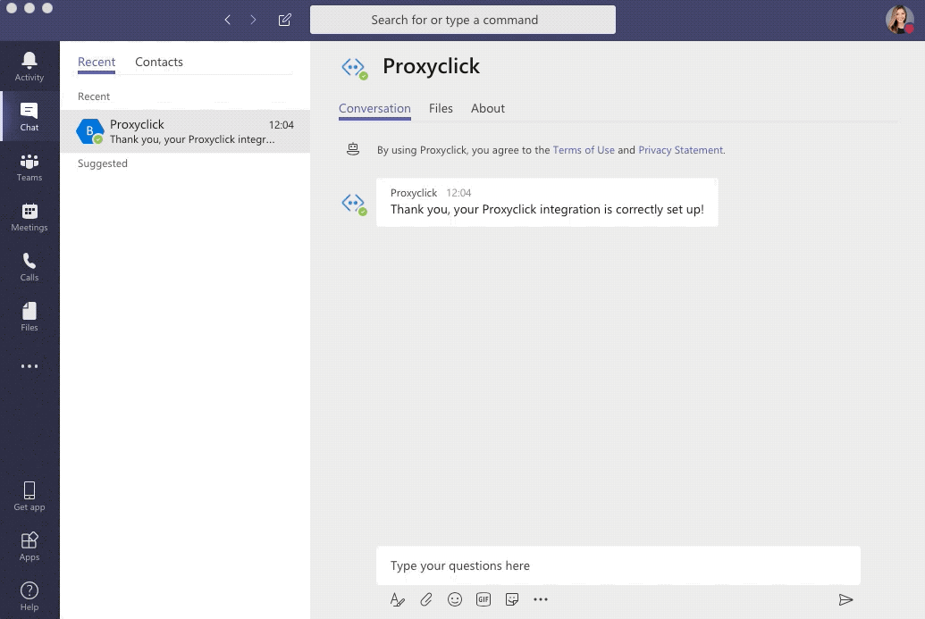This screenshot has width=925, height=619.
Task: Open the About tab
Action: tap(488, 109)
